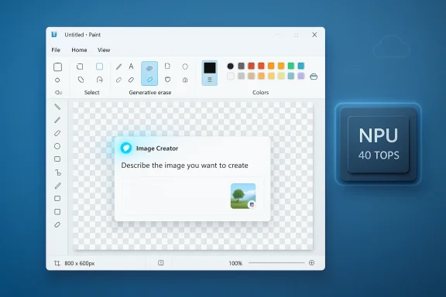Open the View menu

pyautogui.click(x=104, y=50)
